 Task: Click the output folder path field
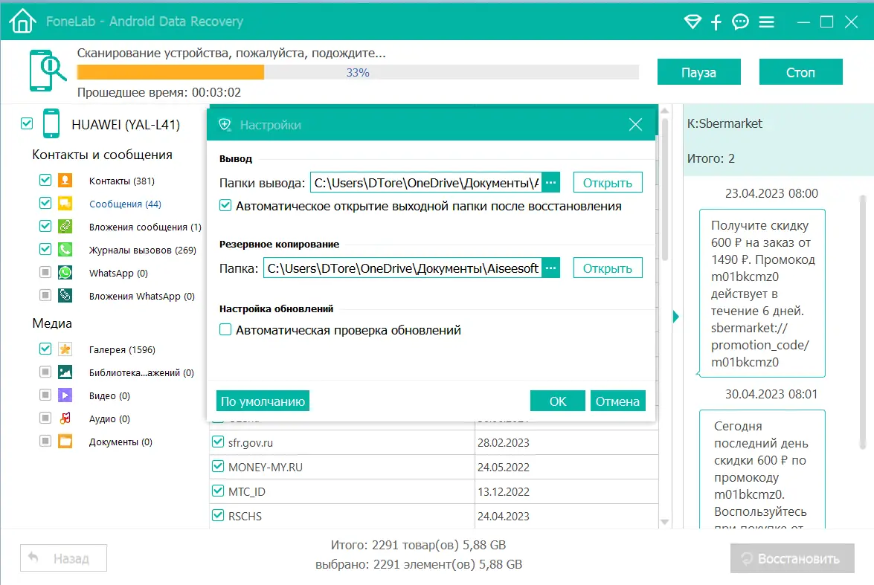pyautogui.click(x=426, y=183)
